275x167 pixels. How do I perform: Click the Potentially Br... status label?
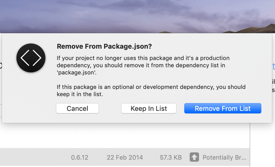(224, 158)
